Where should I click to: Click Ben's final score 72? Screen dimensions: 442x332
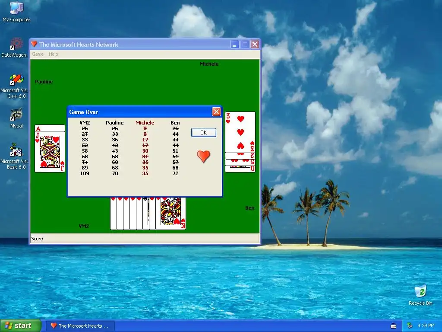pyautogui.click(x=175, y=173)
